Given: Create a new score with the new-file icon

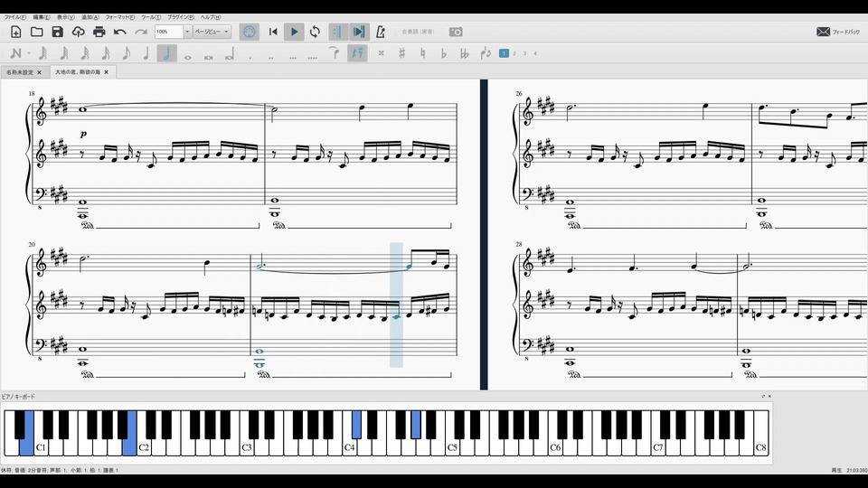Looking at the screenshot, I should click(x=15, y=32).
